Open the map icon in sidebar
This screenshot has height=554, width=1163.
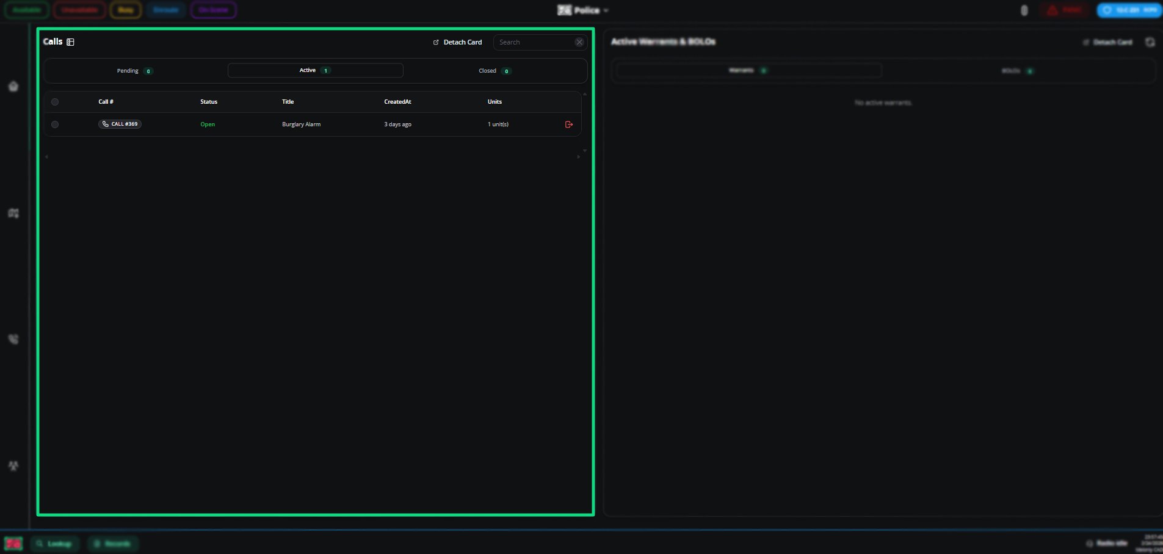click(13, 213)
